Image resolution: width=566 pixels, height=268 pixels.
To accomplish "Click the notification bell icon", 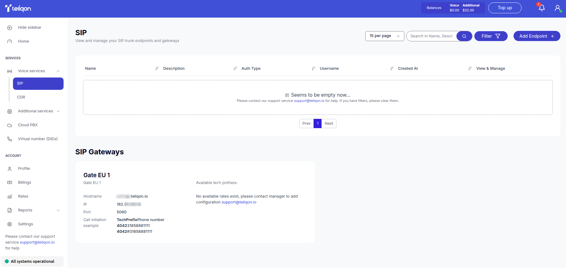I will (x=541, y=8).
